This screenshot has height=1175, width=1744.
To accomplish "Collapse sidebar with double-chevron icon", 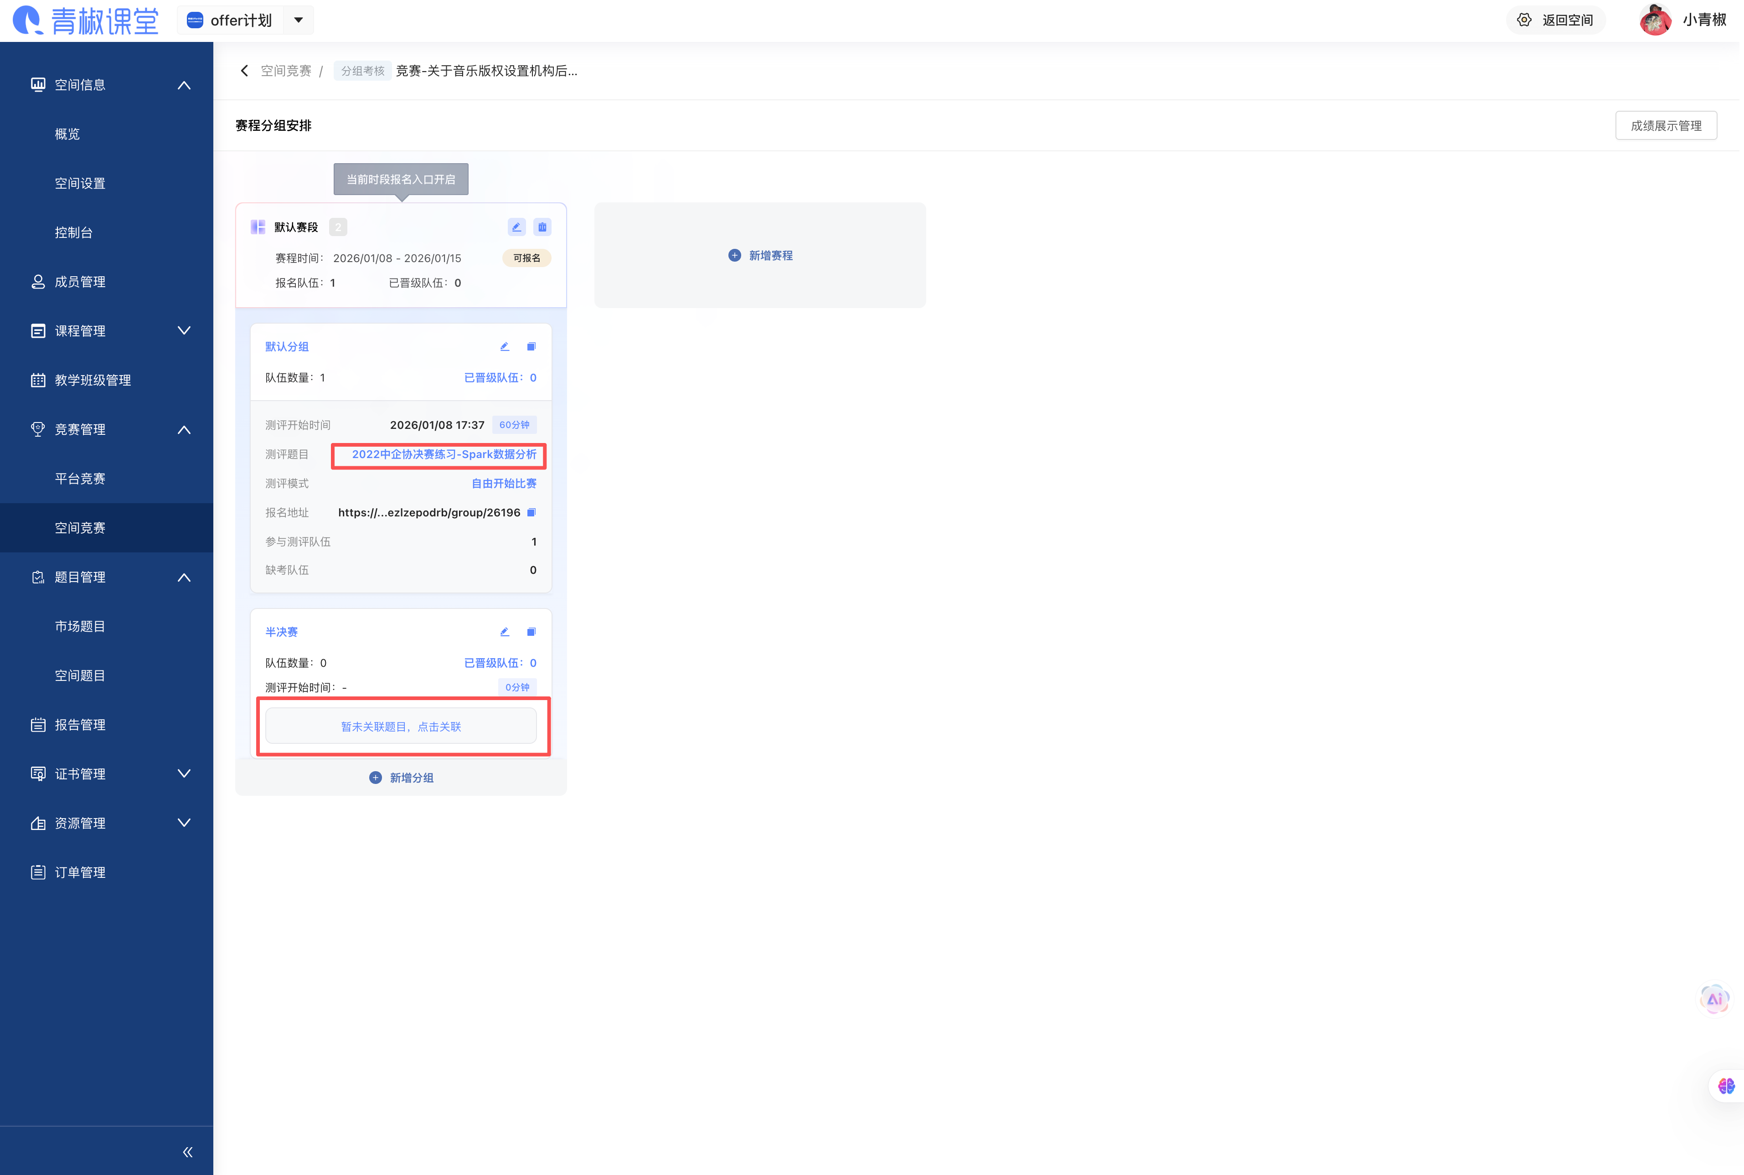I will [x=187, y=1152].
